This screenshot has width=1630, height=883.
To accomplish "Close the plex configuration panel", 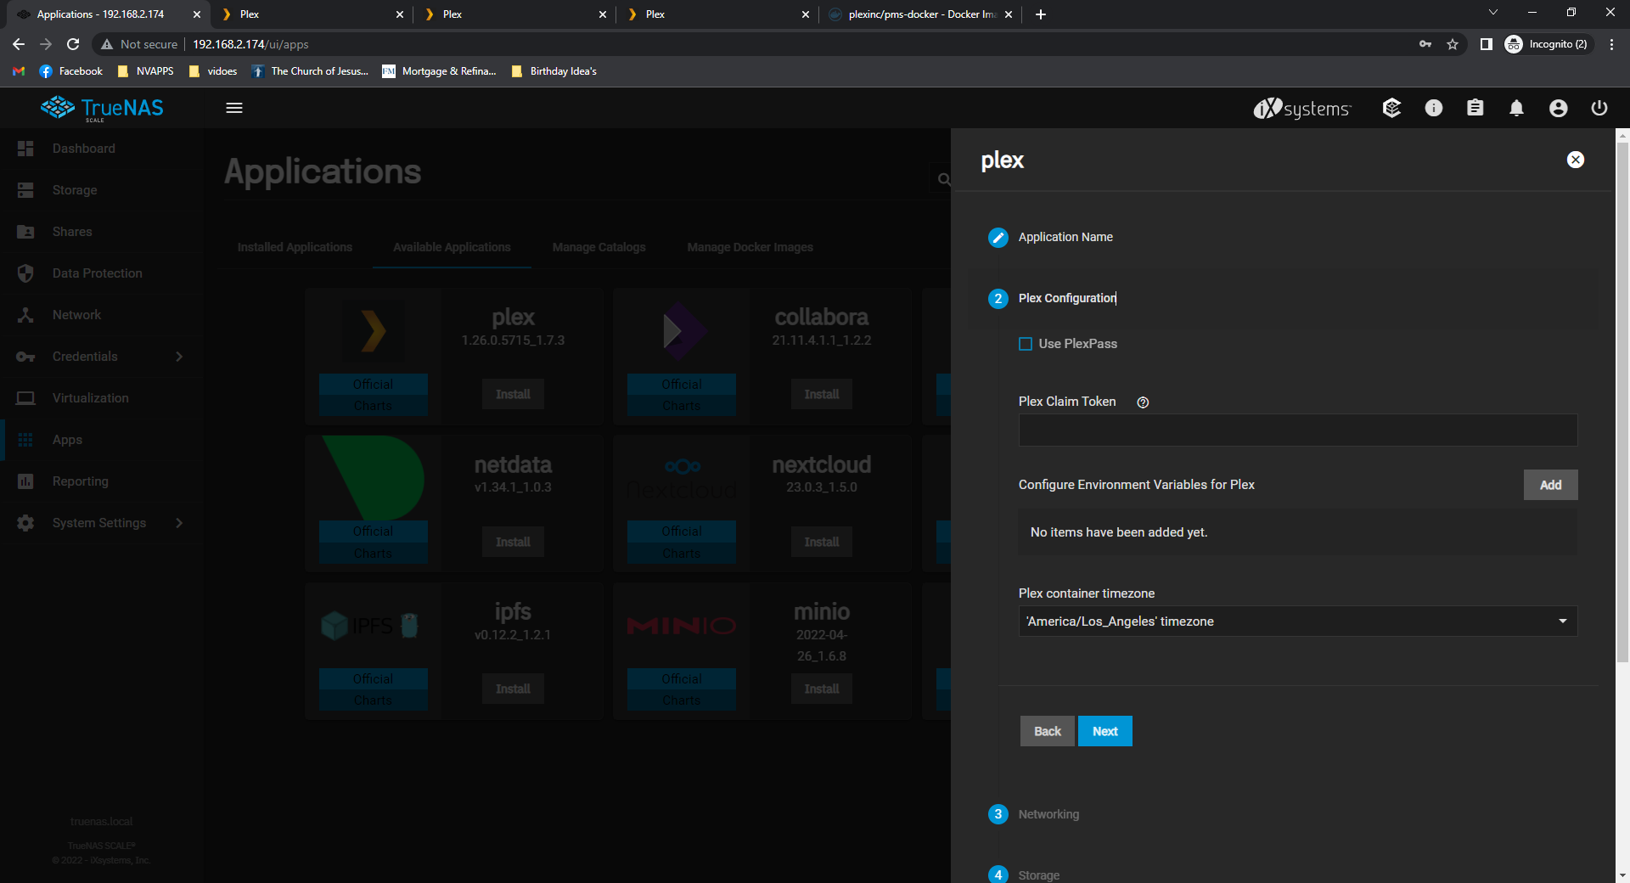I will (1576, 160).
